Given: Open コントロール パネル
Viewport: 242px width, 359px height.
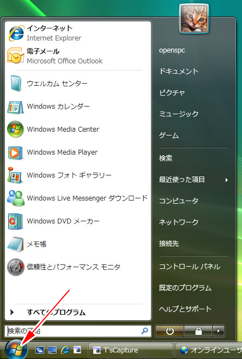Looking at the screenshot, I should pyautogui.click(x=190, y=267).
